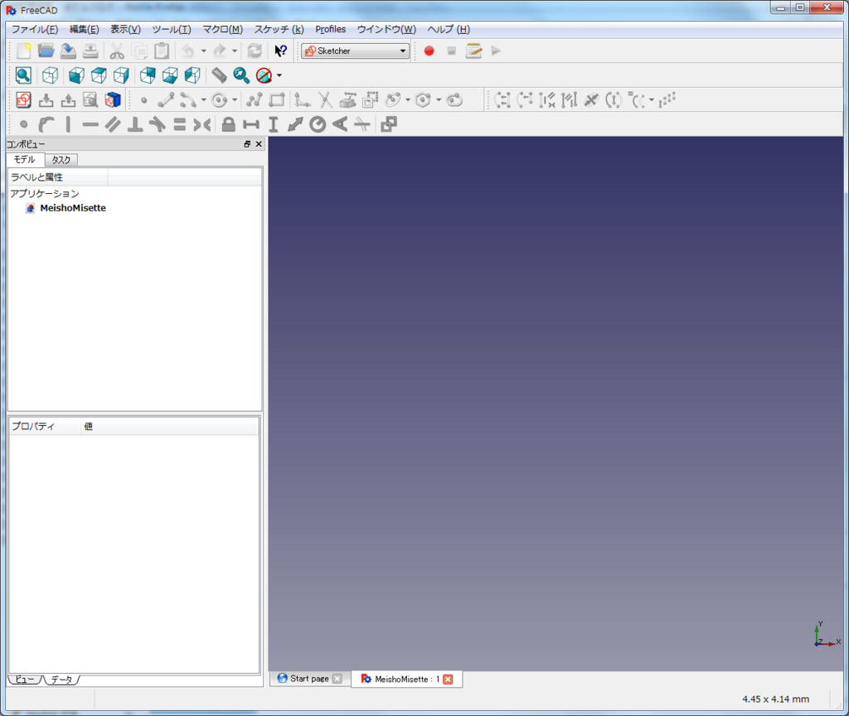The image size is (849, 716).
Task: Switch to the Start page tab
Action: click(309, 679)
